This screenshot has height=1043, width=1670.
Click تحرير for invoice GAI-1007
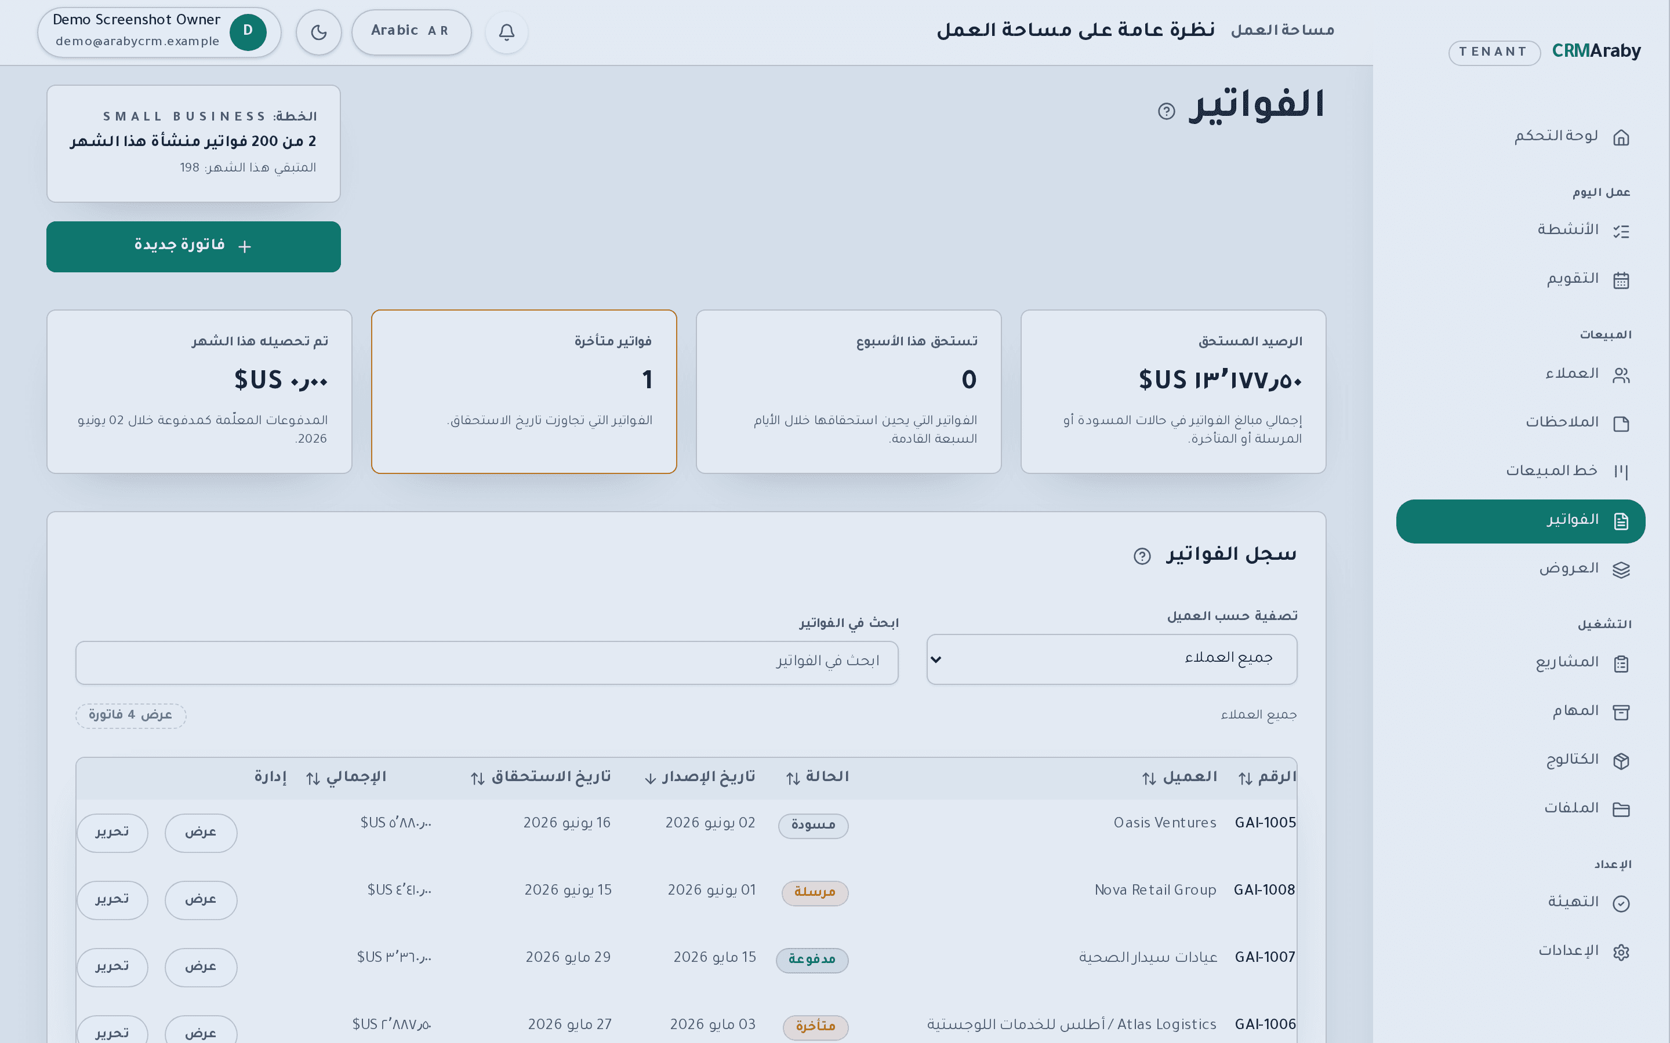112,967
